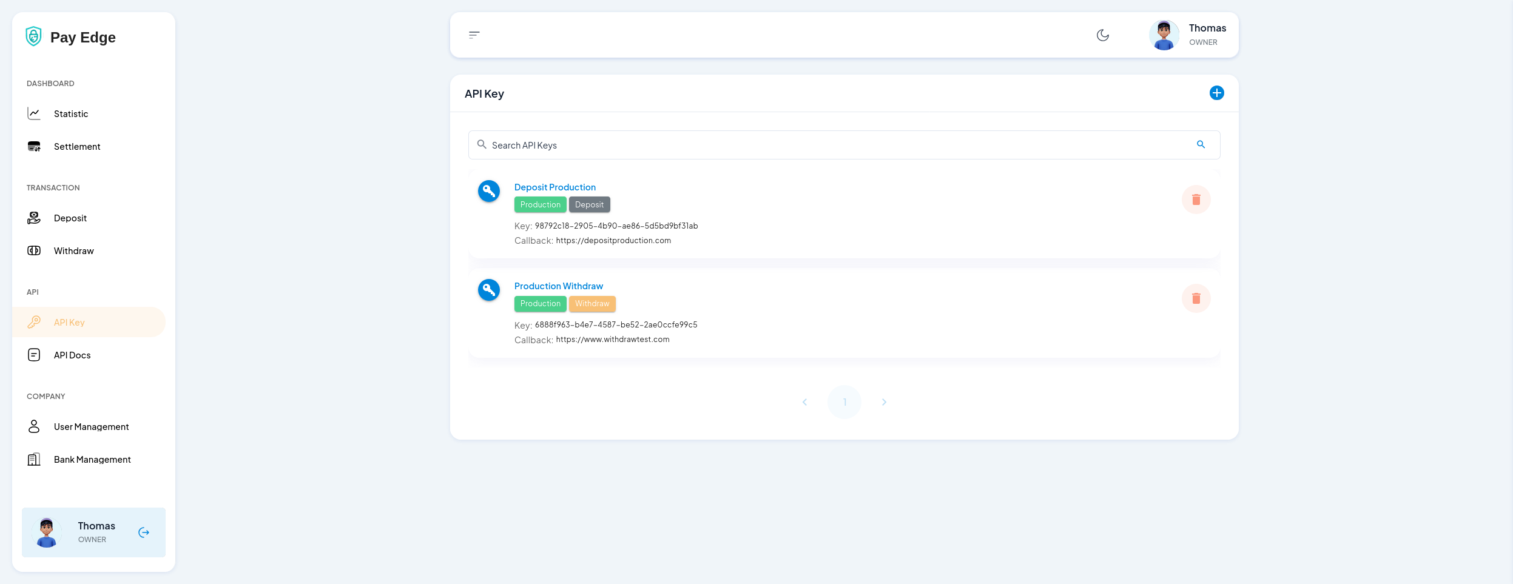This screenshot has width=1513, height=584.
Task: Go to the previous page arrow
Action: click(x=804, y=402)
